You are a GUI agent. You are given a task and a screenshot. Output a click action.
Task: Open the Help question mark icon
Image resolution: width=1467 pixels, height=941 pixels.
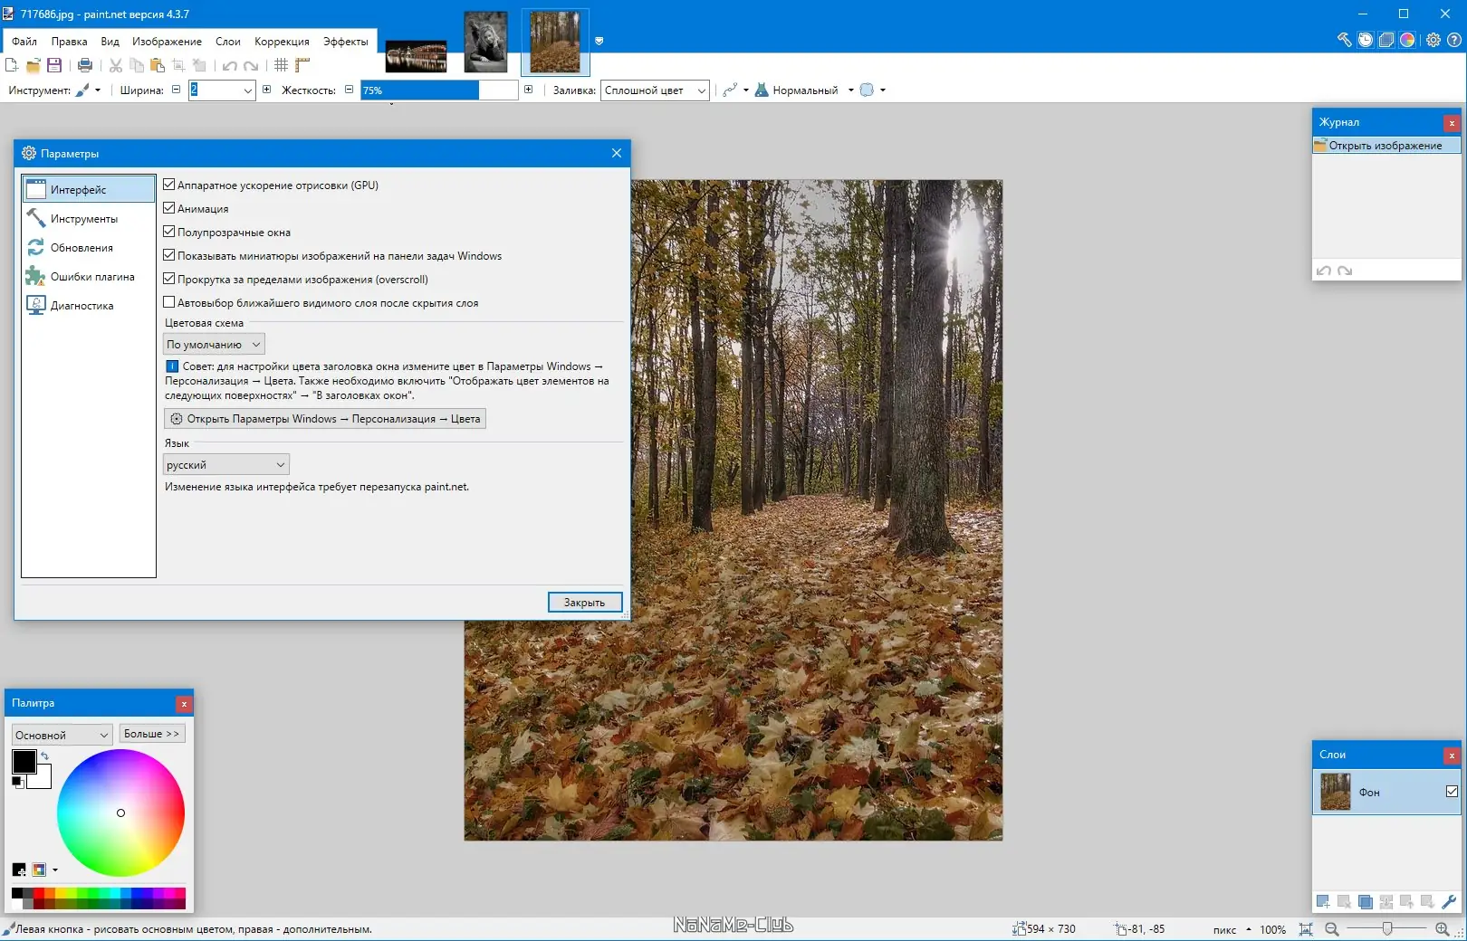coord(1454,40)
